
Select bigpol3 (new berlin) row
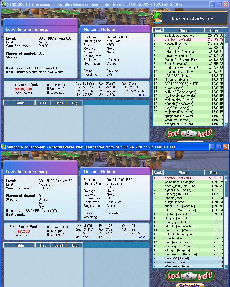pos(188,190)
